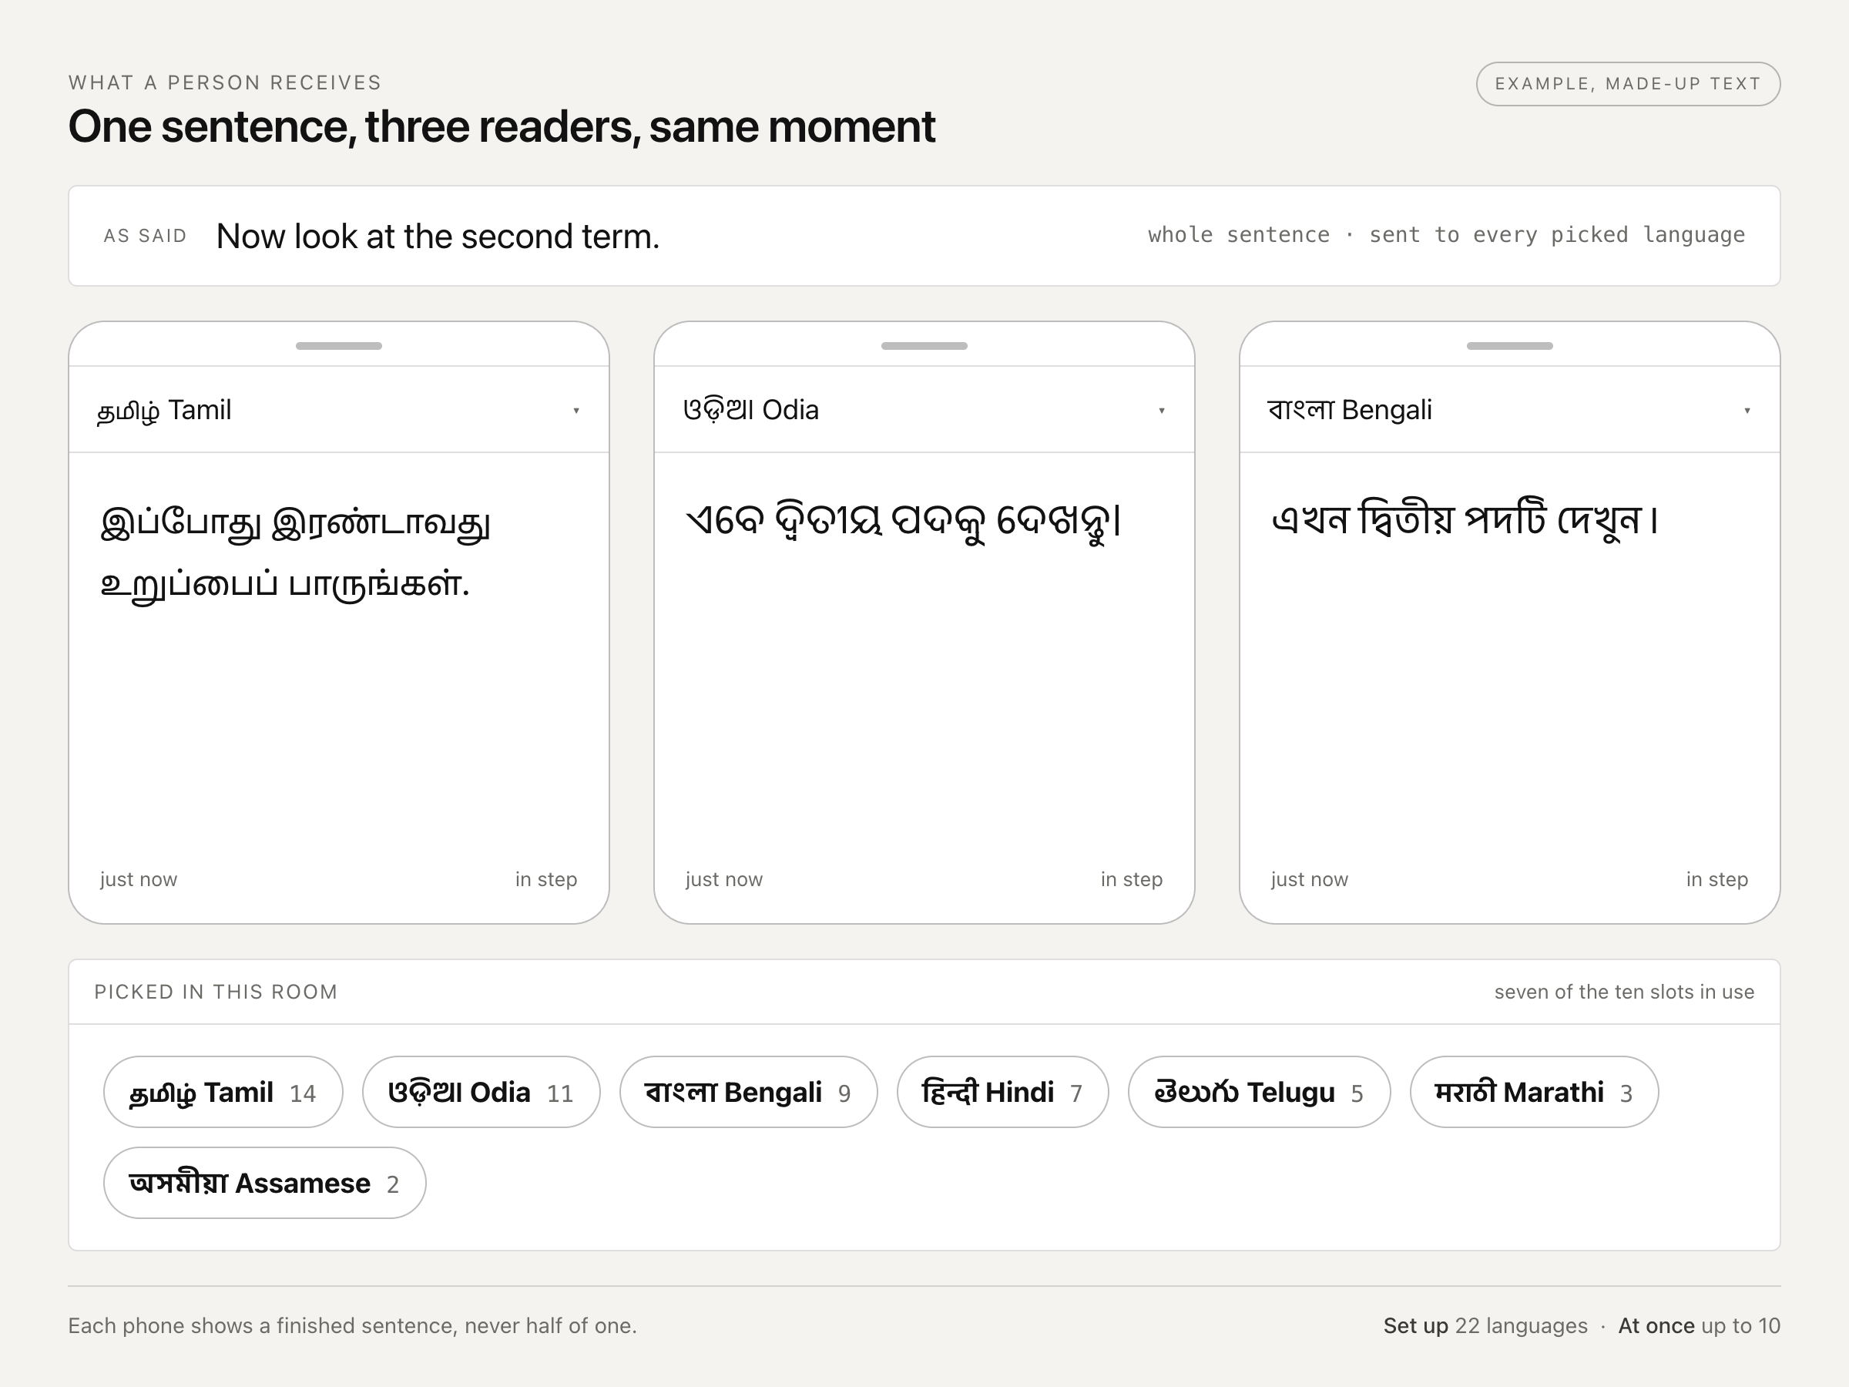Click 'in step' on the Odia phone

click(x=1132, y=879)
